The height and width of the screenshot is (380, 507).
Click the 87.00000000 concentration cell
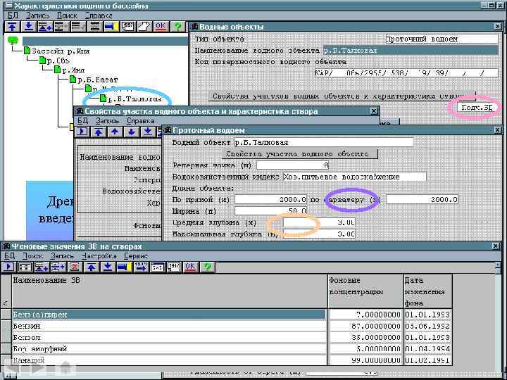pyautogui.click(x=365, y=326)
